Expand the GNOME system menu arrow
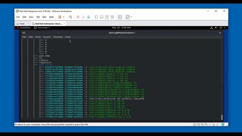 [225, 28]
